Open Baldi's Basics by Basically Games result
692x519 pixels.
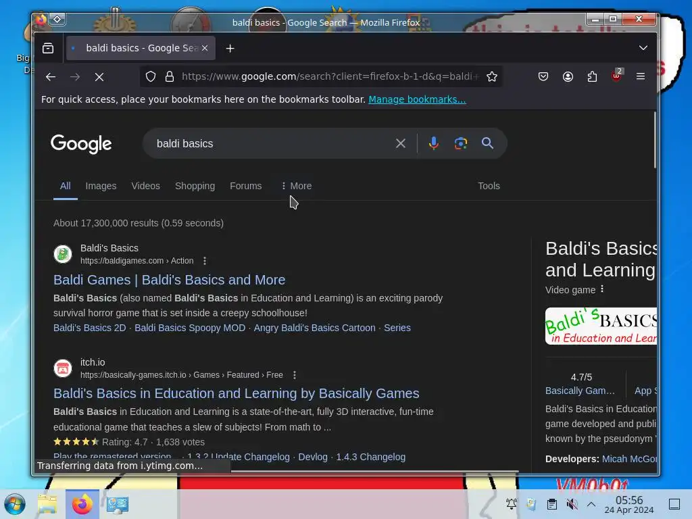point(237,393)
